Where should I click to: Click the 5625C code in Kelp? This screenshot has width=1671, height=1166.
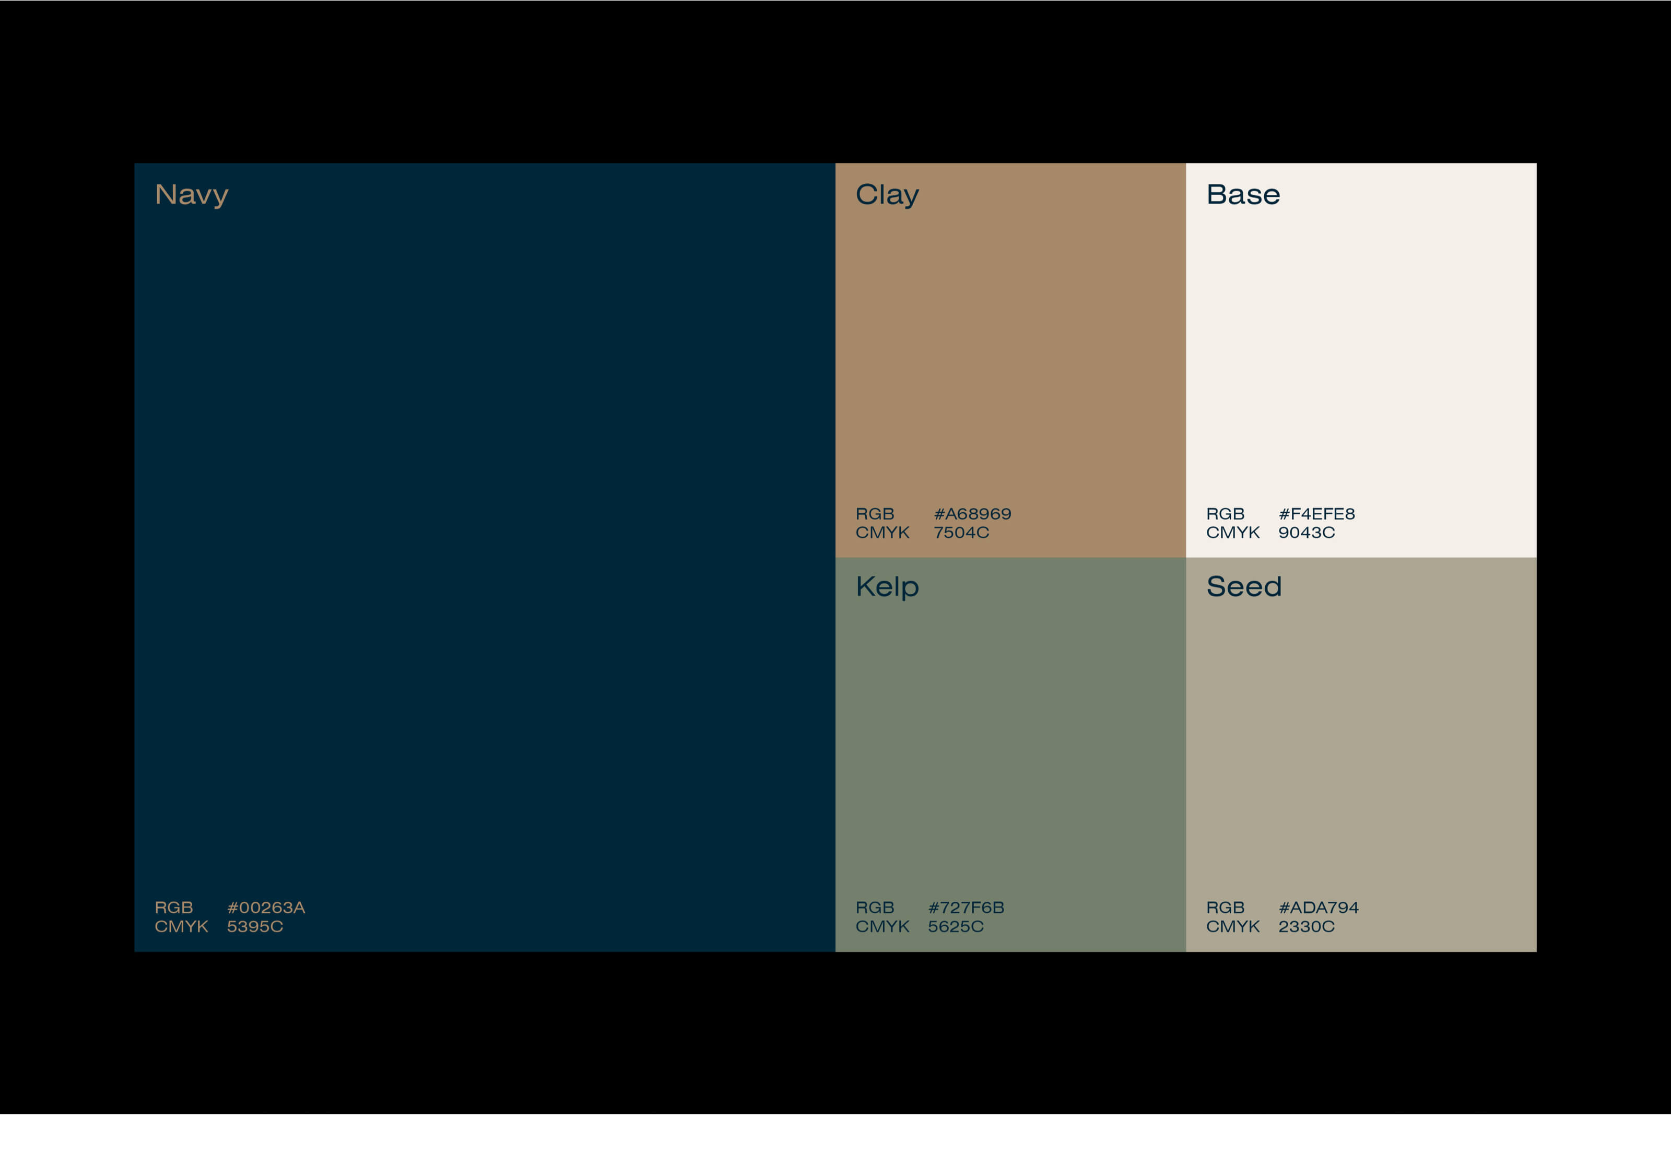[x=955, y=926]
